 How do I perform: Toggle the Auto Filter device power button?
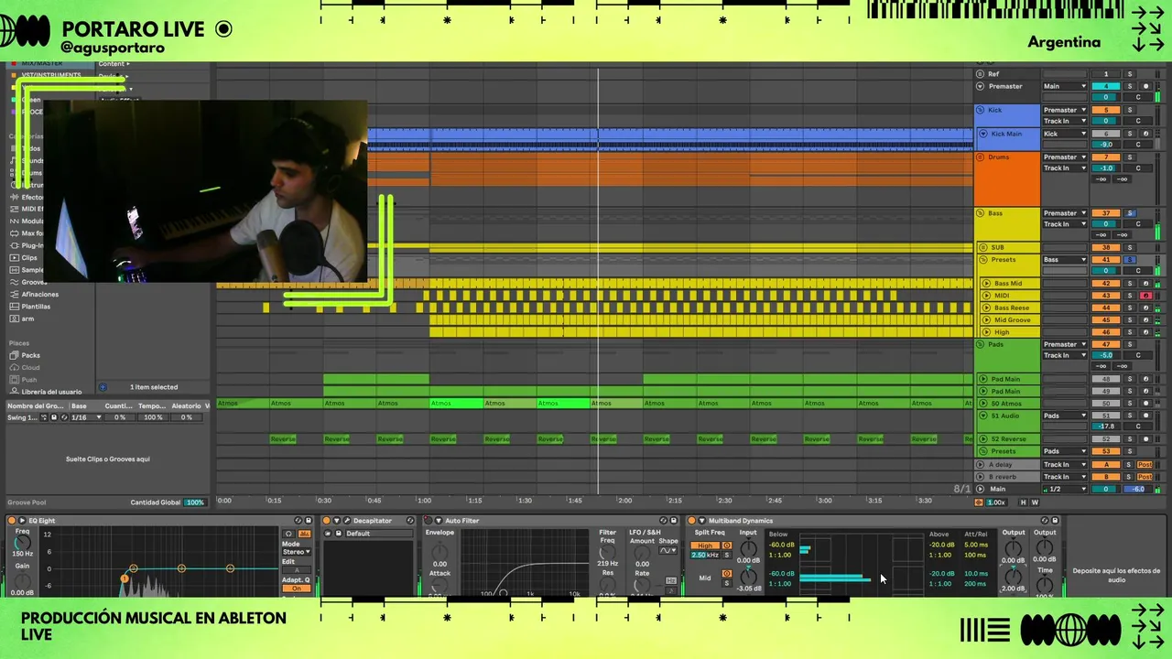[428, 521]
